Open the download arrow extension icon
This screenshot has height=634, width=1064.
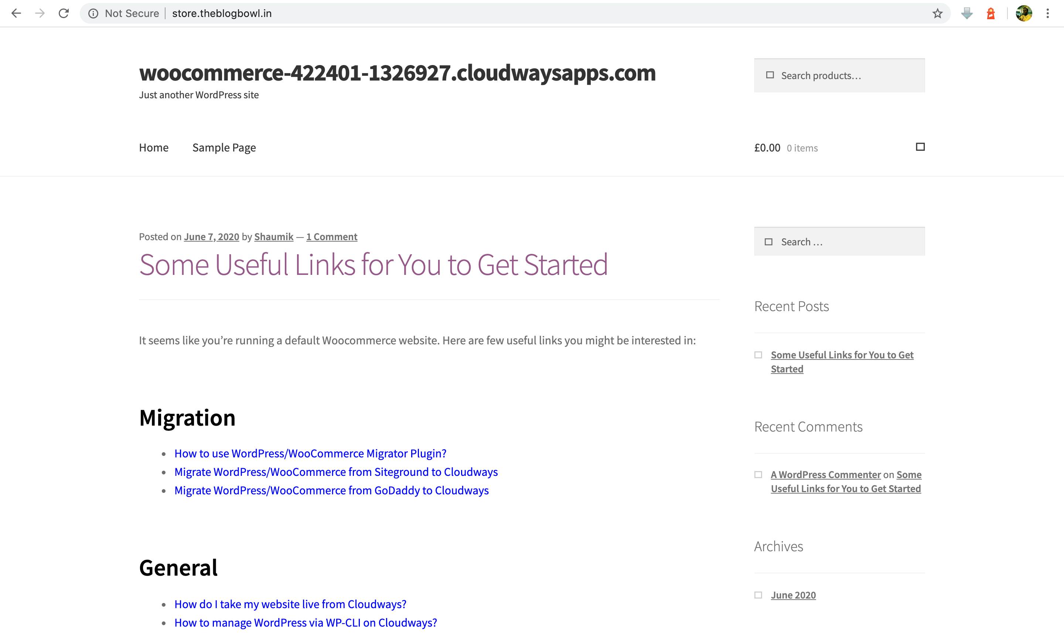pyautogui.click(x=966, y=13)
